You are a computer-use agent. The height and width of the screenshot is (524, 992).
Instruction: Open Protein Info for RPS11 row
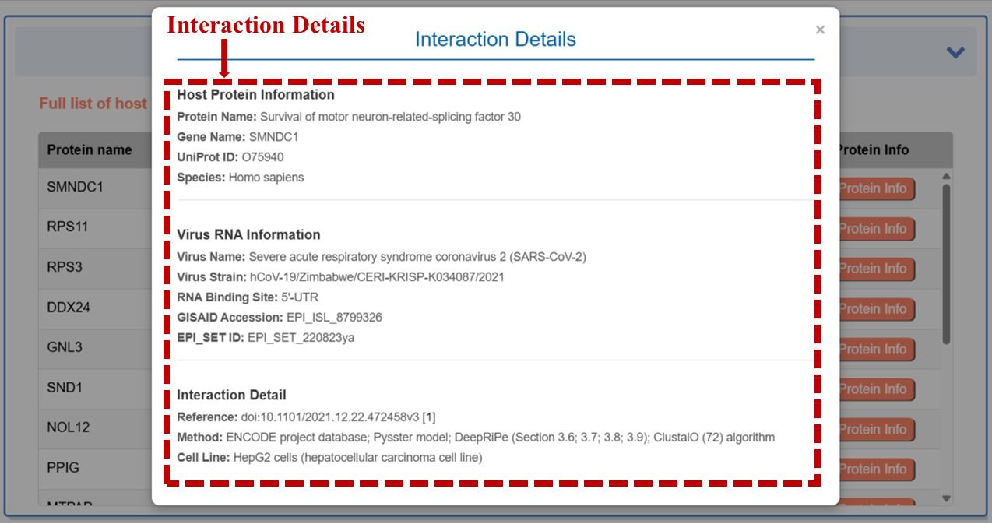875,229
